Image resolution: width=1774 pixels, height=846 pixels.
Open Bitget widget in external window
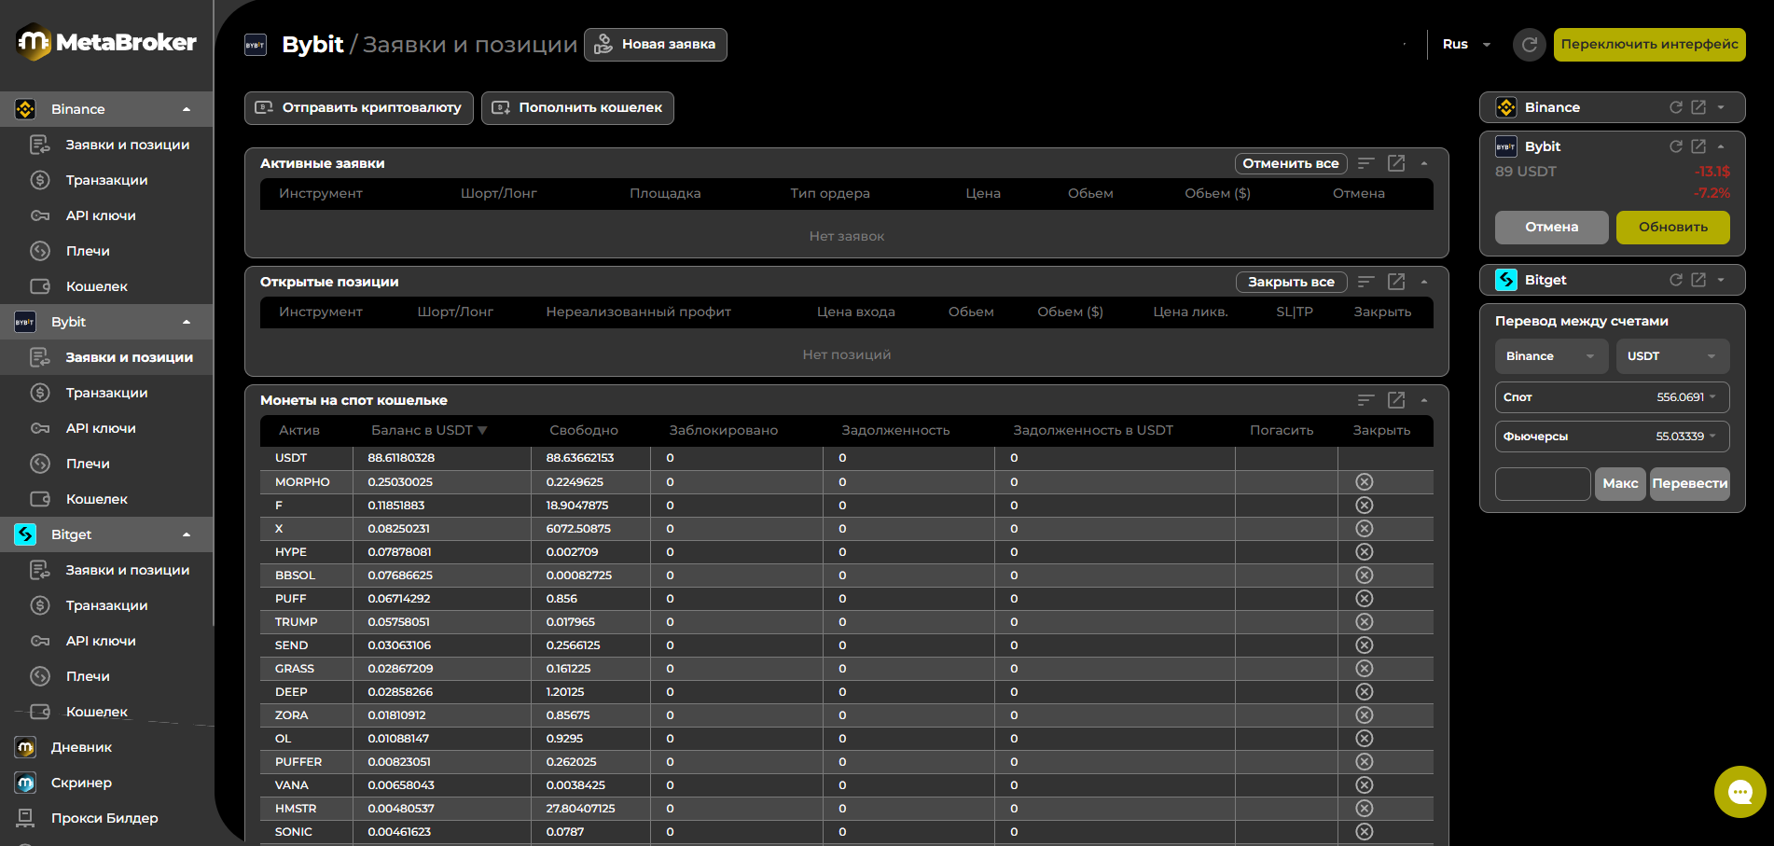coord(1698,280)
